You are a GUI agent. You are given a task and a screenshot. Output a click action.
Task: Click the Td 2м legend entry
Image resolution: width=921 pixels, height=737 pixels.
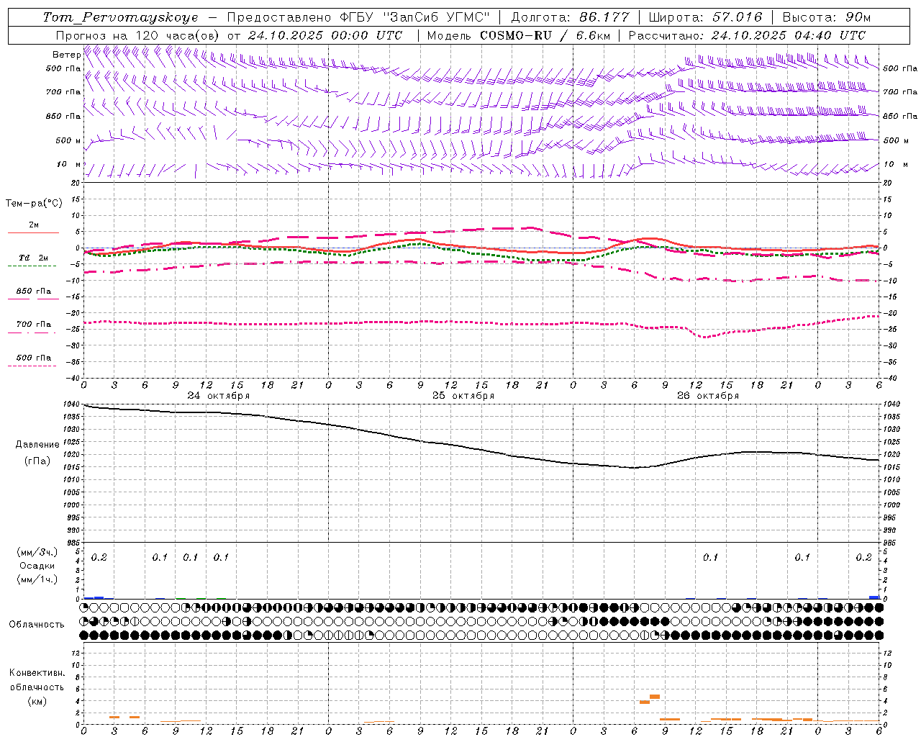click(x=33, y=258)
